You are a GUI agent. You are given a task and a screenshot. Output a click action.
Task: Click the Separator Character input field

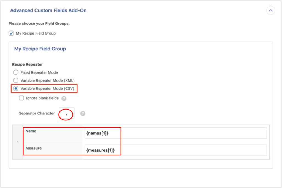point(67,113)
